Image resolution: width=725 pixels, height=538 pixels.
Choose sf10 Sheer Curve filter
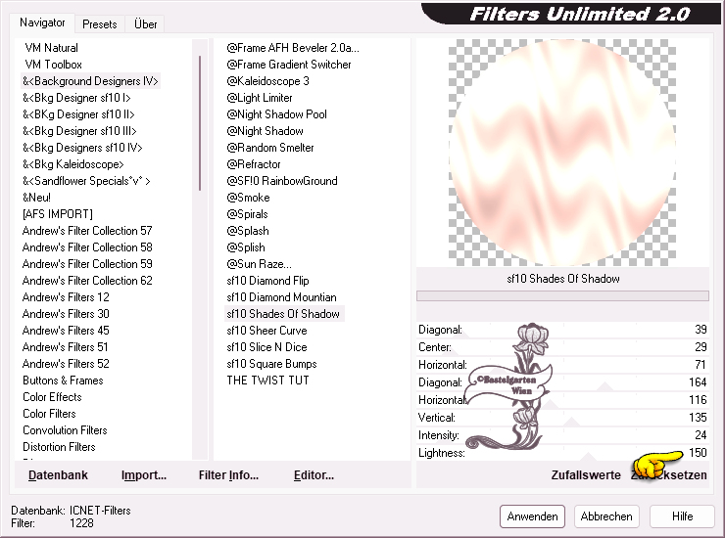(x=266, y=331)
